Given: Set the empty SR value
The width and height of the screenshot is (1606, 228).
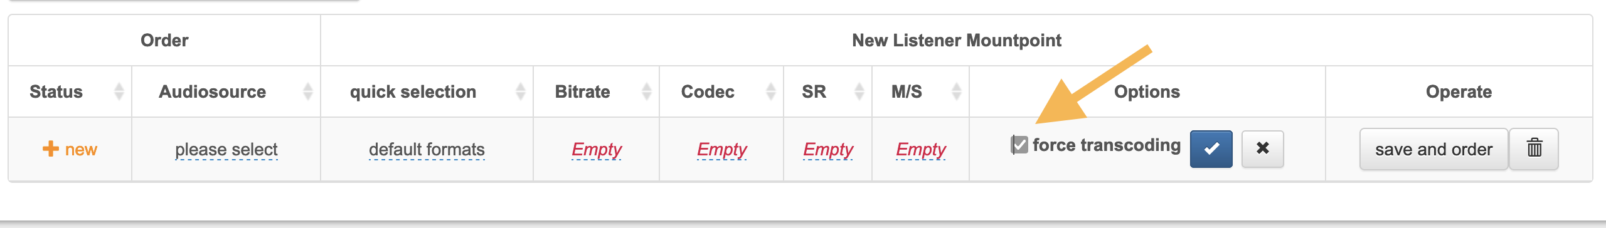Looking at the screenshot, I should click(828, 150).
